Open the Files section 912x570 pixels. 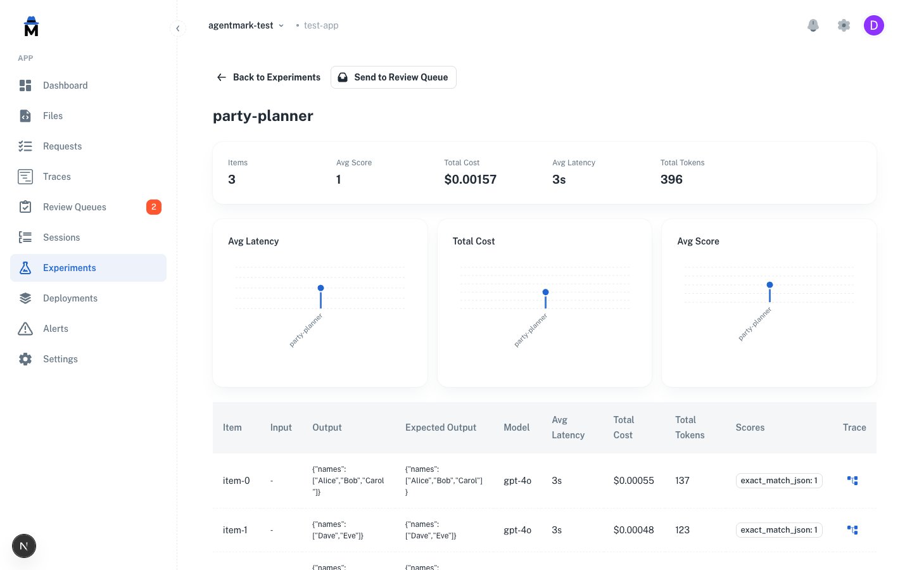click(88, 116)
